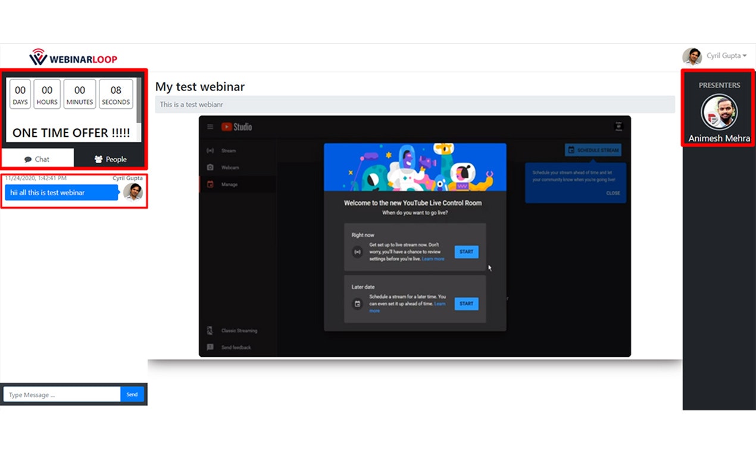This screenshot has height=452, width=756.
Task: Open Classic Streaming from the sidebar
Action: point(238,330)
